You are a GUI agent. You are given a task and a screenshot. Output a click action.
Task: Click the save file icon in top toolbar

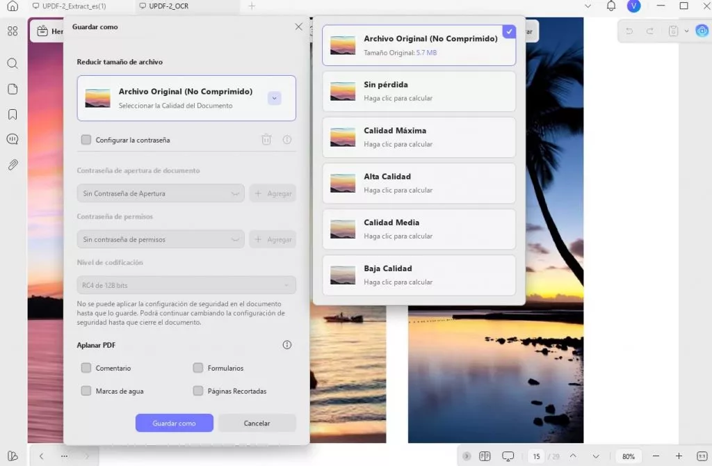pos(673,31)
